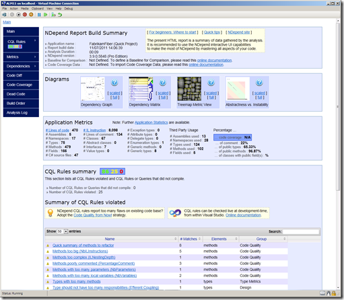
Task: Click the orange Save state toolbar icon
Action: pyautogui.click(x=31, y=15)
